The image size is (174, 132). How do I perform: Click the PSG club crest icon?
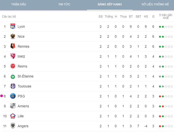point(13,96)
